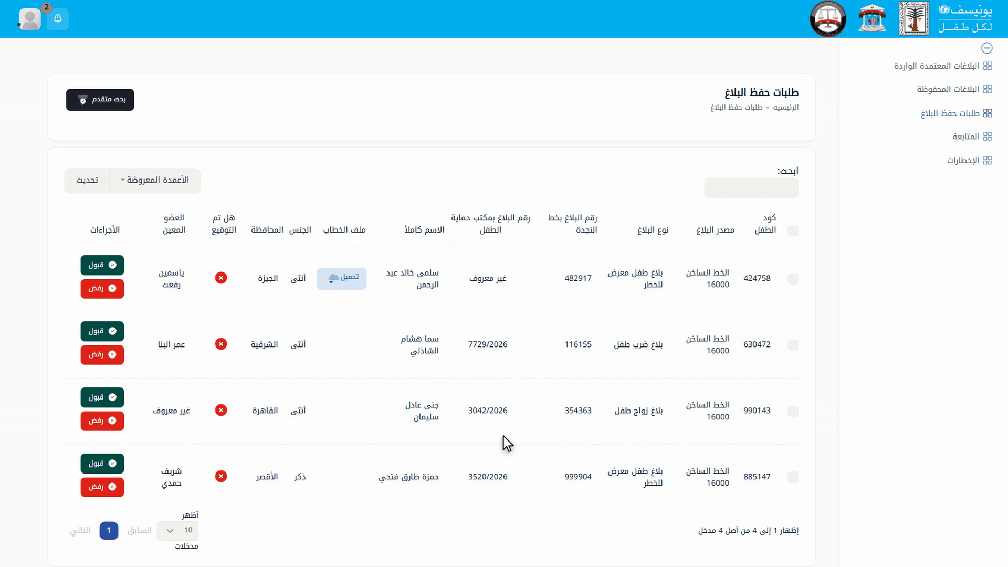Image resolution: width=1008 pixels, height=567 pixels.
Task: Select checkbox for child code 630472
Action: tap(793, 345)
